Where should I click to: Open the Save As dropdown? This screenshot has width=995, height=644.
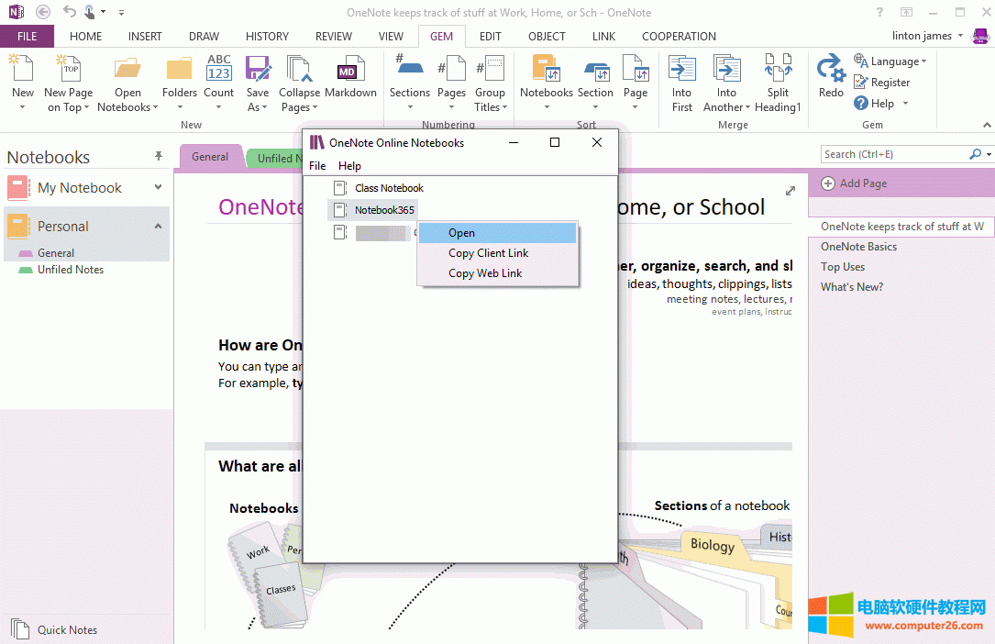[x=258, y=106]
